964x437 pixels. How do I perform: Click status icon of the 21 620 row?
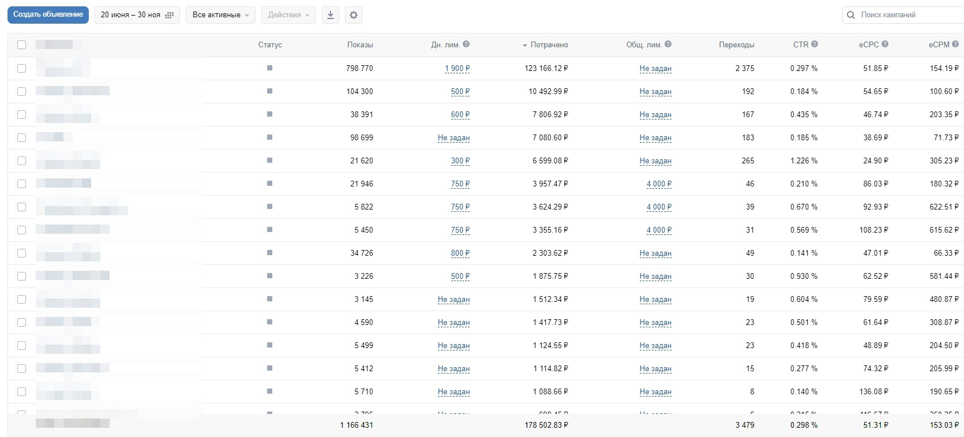coord(269,160)
